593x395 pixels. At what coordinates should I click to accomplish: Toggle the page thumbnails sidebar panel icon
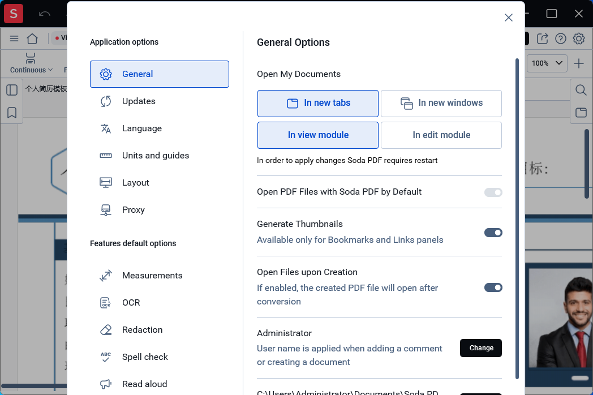(x=12, y=90)
